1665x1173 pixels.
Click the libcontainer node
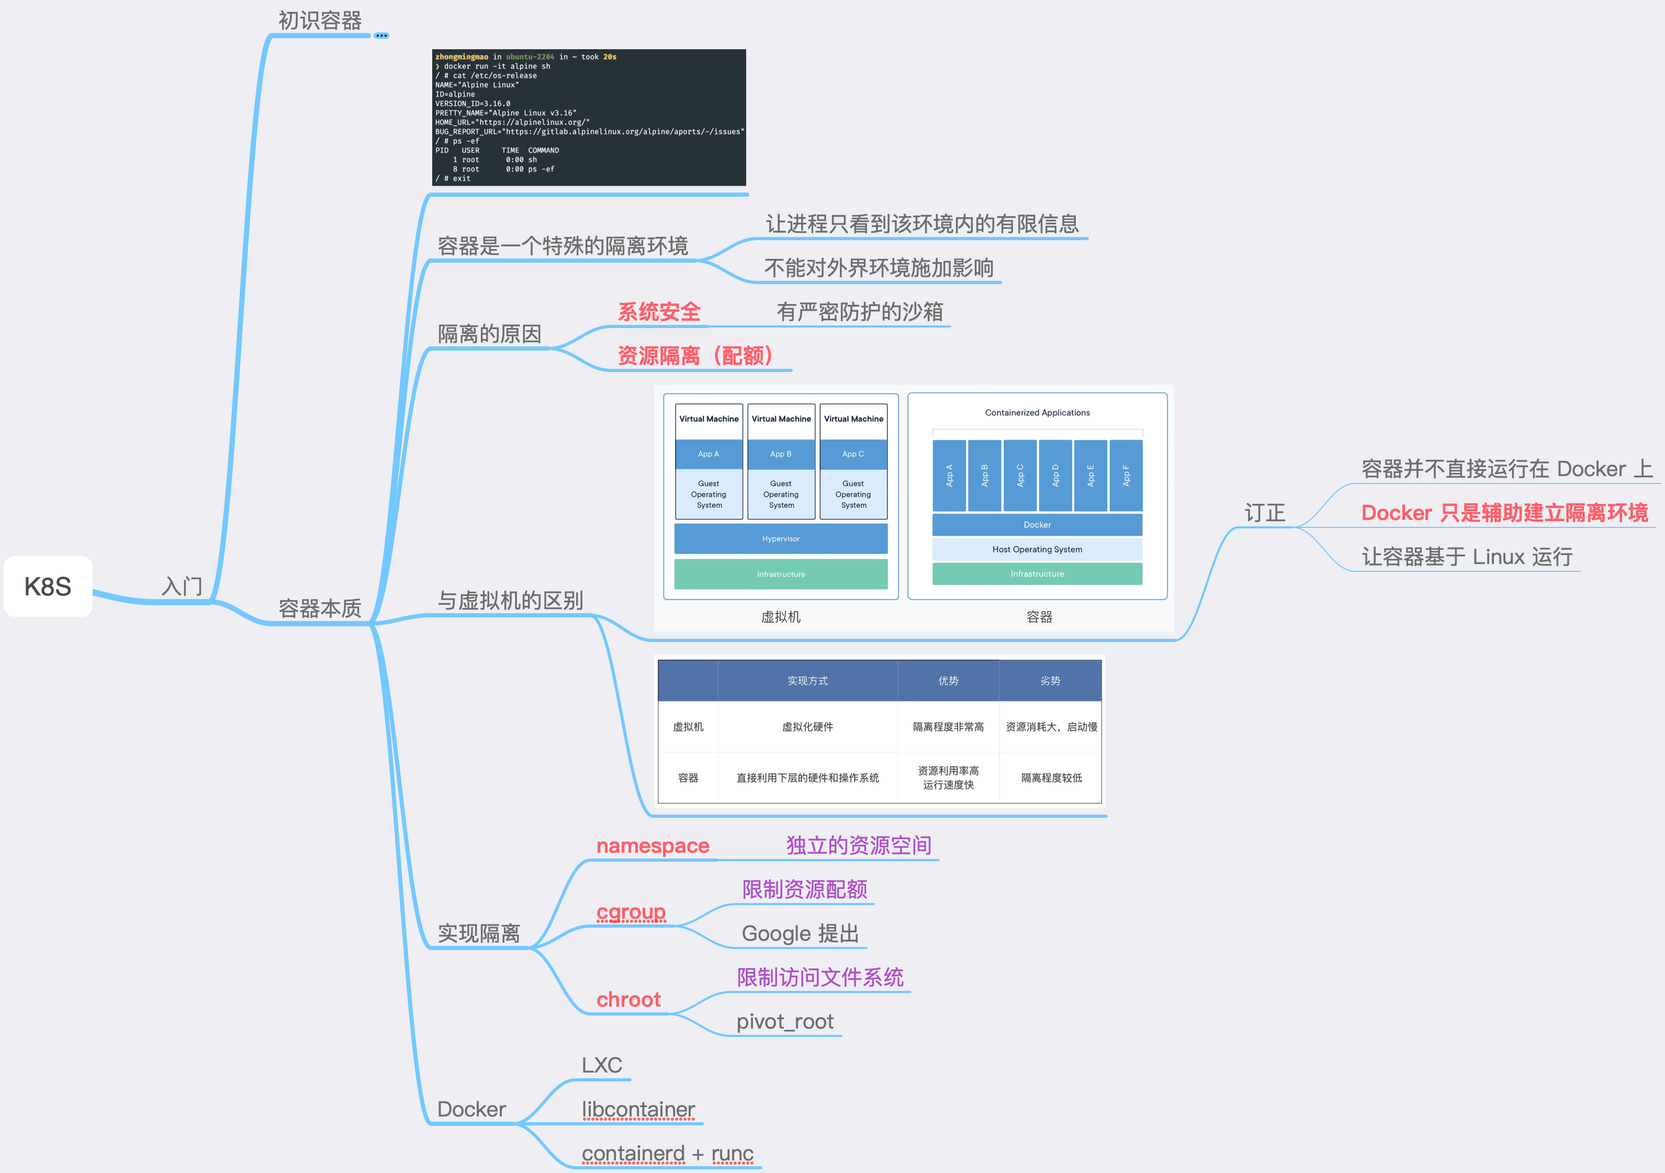(638, 1109)
